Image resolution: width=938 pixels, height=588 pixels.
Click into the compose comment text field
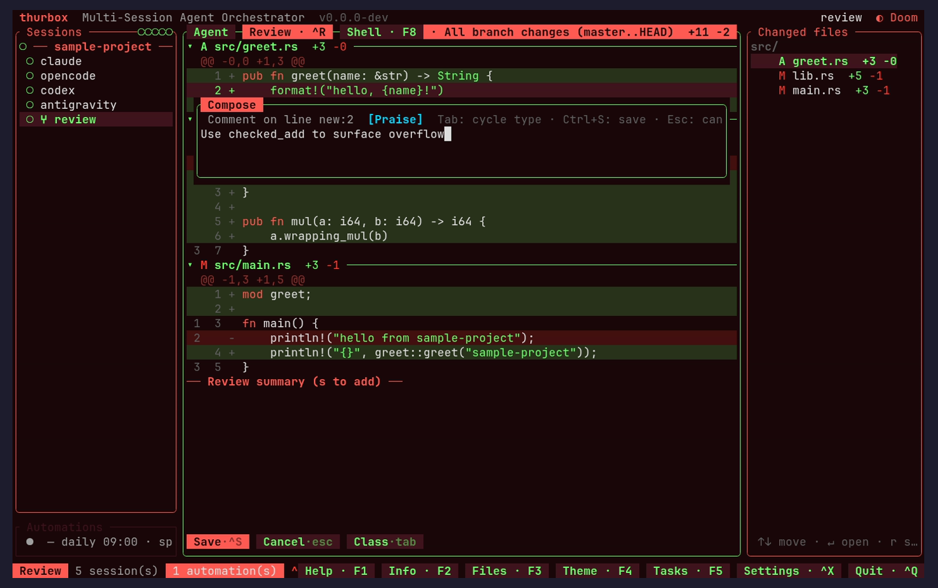click(x=461, y=149)
